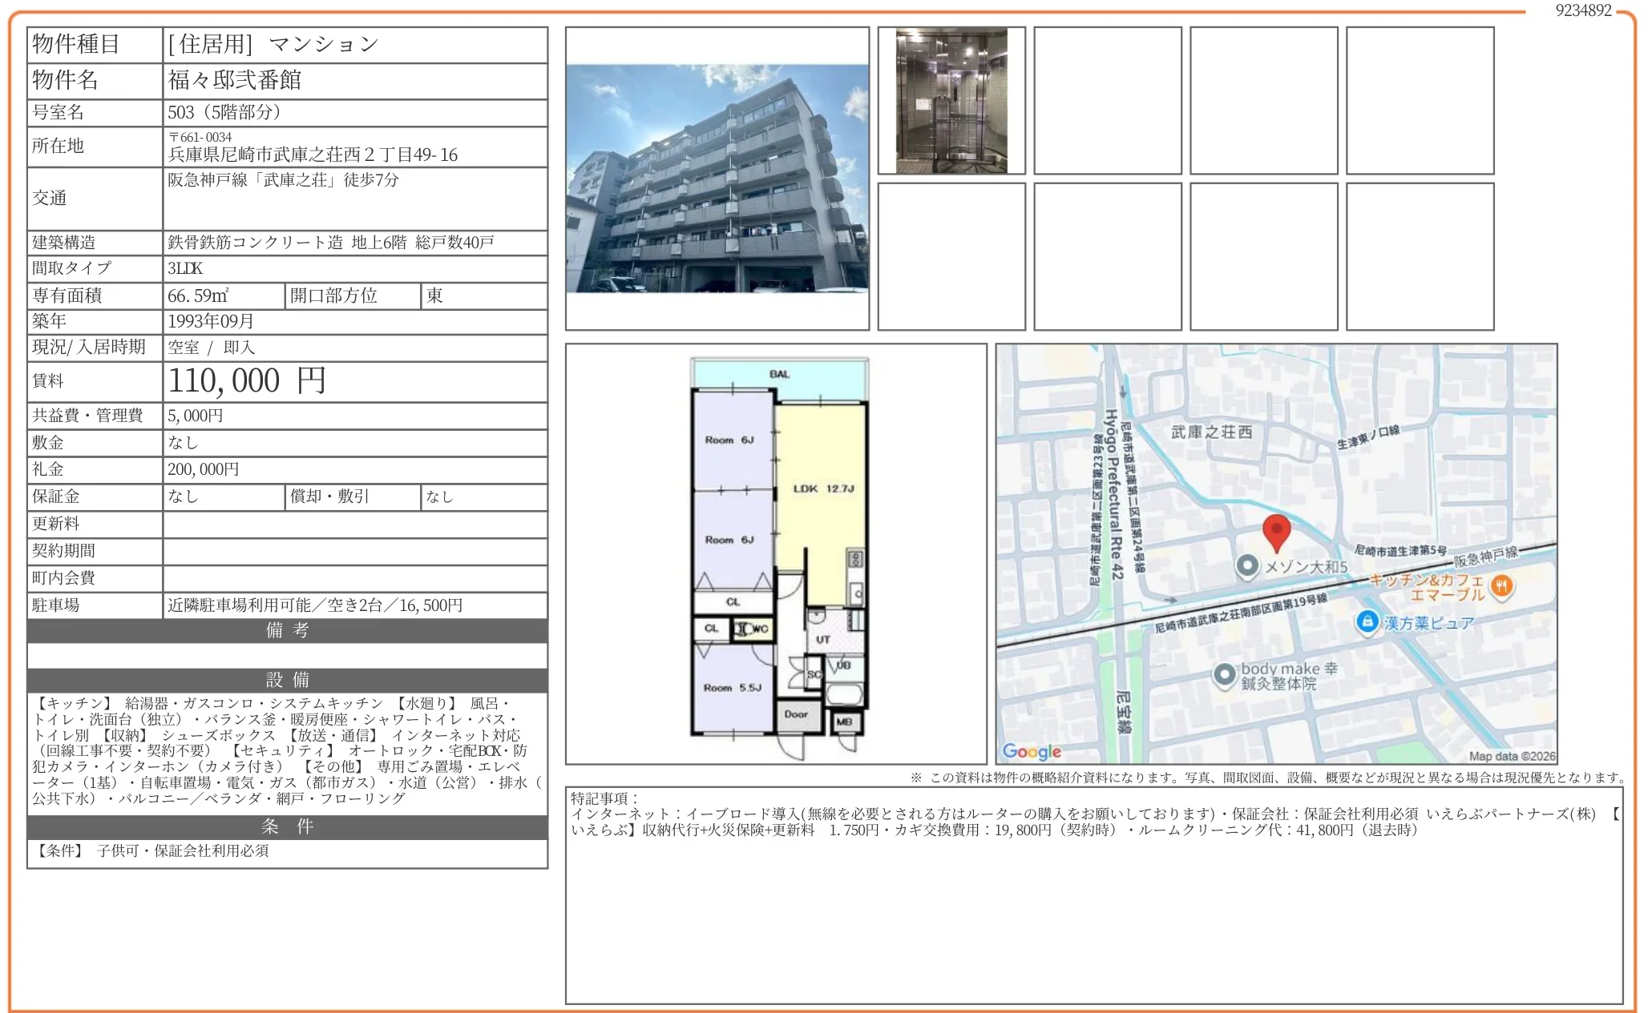Viewport: 1648px width, 1013px height.
Task: Click the 備考 section header bar
Action: click(287, 630)
